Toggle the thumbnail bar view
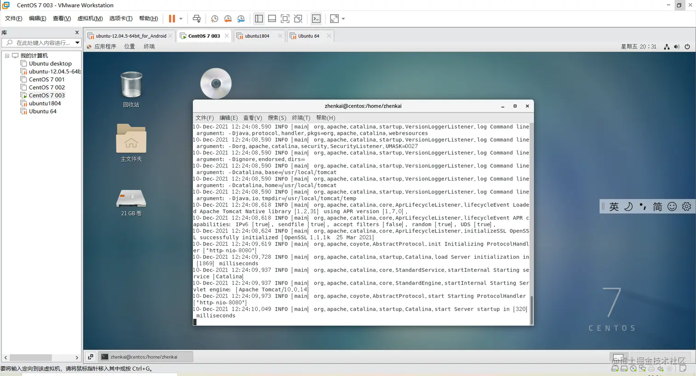The width and height of the screenshot is (696, 376). (x=272, y=19)
